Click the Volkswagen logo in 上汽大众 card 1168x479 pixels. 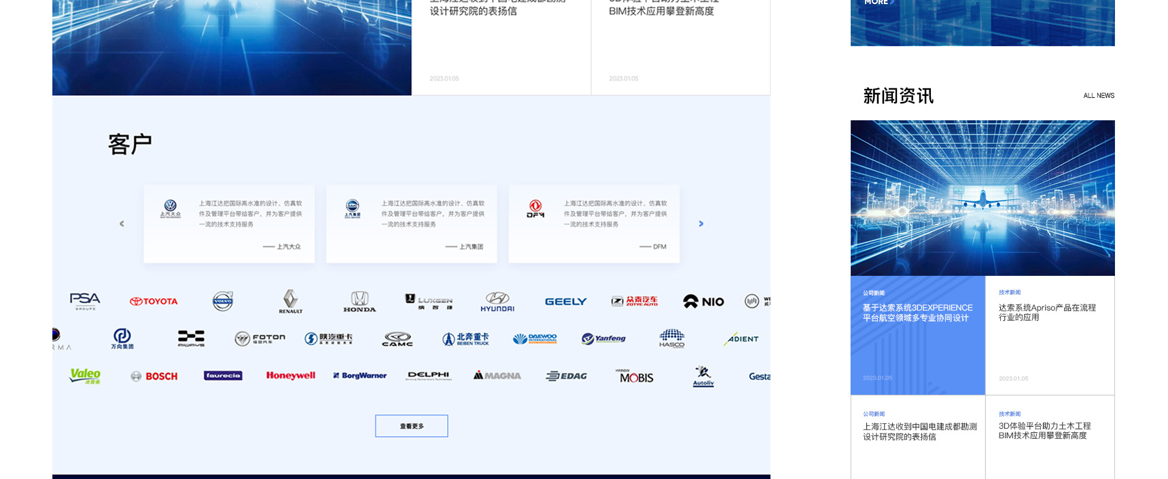point(171,209)
